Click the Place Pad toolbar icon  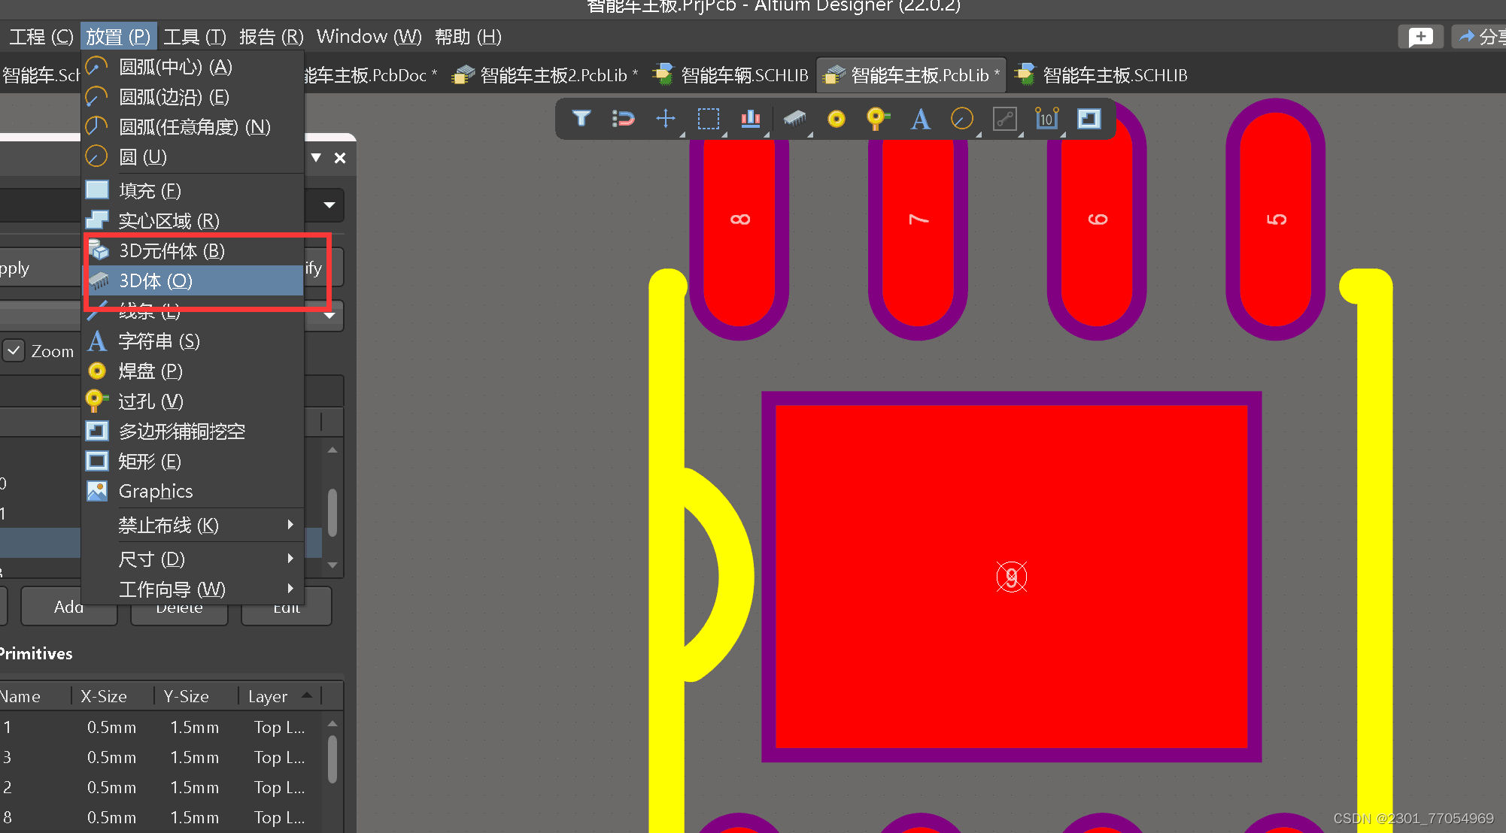click(836, 119)
